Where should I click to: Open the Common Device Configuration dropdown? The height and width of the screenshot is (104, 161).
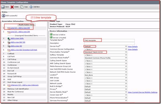(x=106, y=49)
